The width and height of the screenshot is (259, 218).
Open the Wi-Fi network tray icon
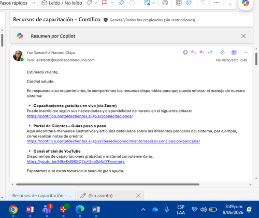tap(195, 209)
